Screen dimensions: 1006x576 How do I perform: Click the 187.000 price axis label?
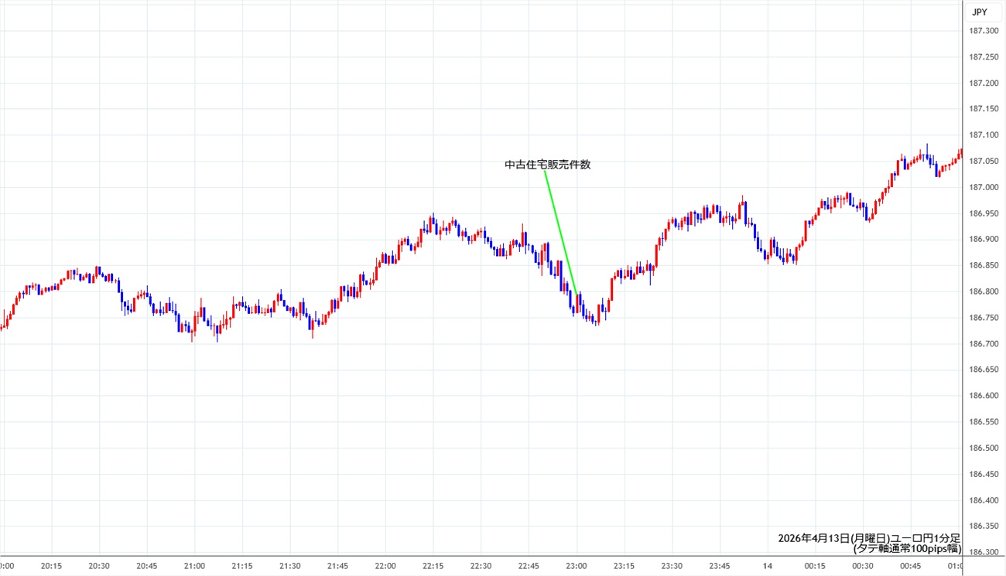click(983, 187)
